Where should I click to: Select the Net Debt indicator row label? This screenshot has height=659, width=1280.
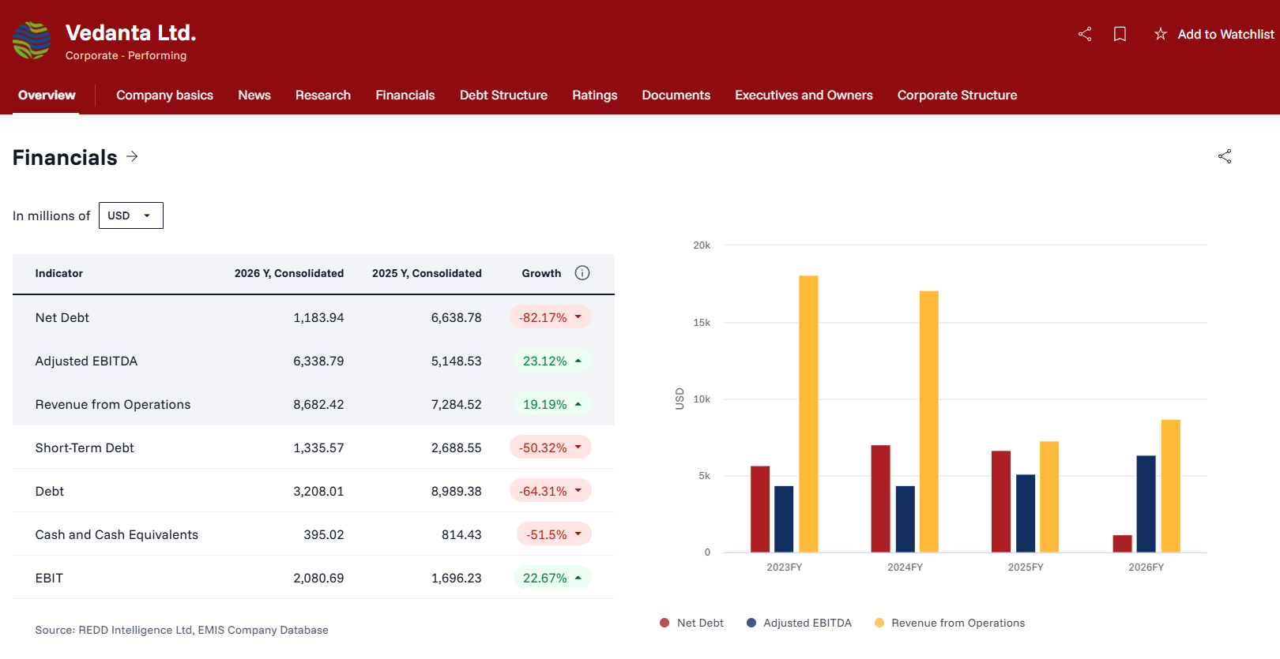[62, 317]
